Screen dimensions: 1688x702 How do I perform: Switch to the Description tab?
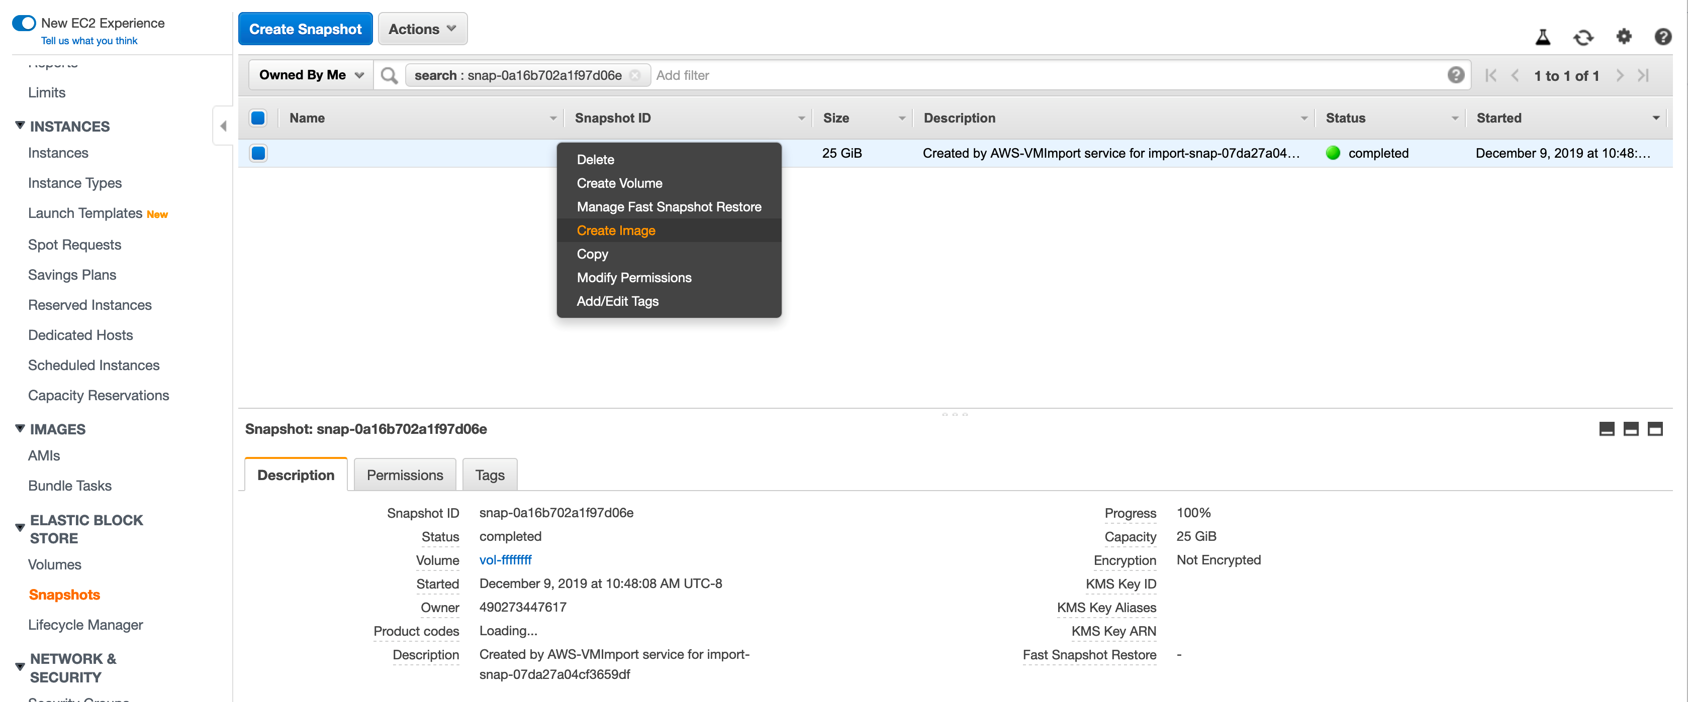click(x=296, y=475)
